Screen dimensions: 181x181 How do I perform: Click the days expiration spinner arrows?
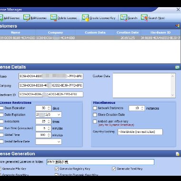coord(49,108)
